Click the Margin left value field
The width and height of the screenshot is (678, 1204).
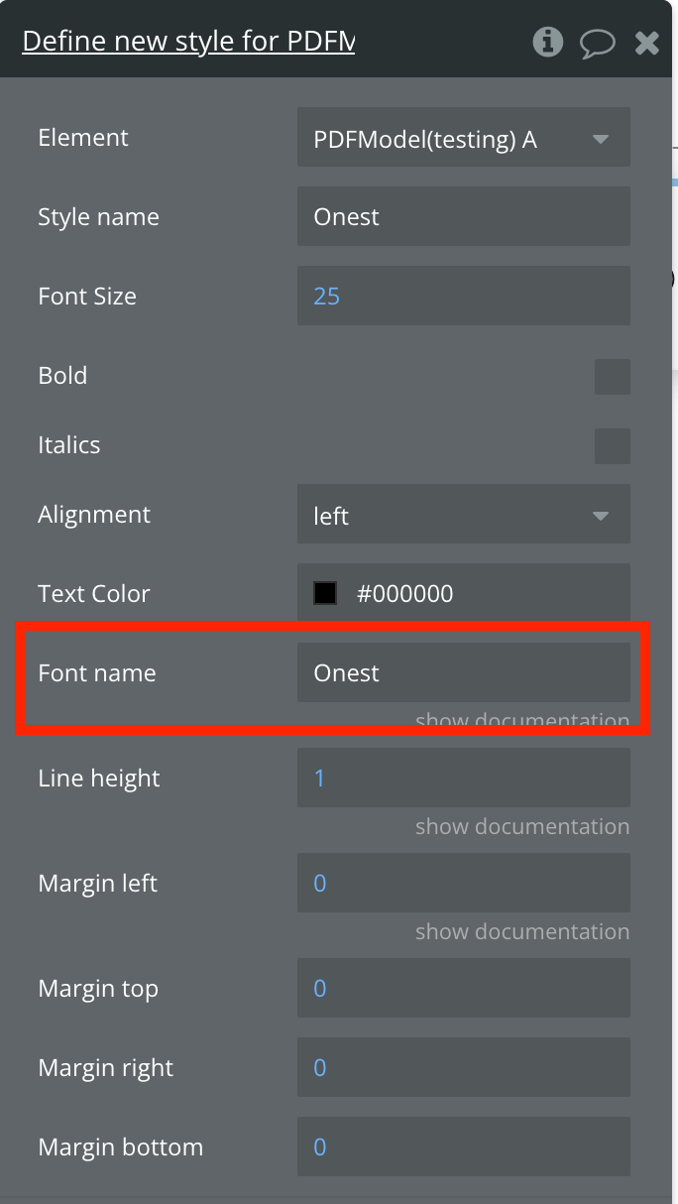(464, 883)
